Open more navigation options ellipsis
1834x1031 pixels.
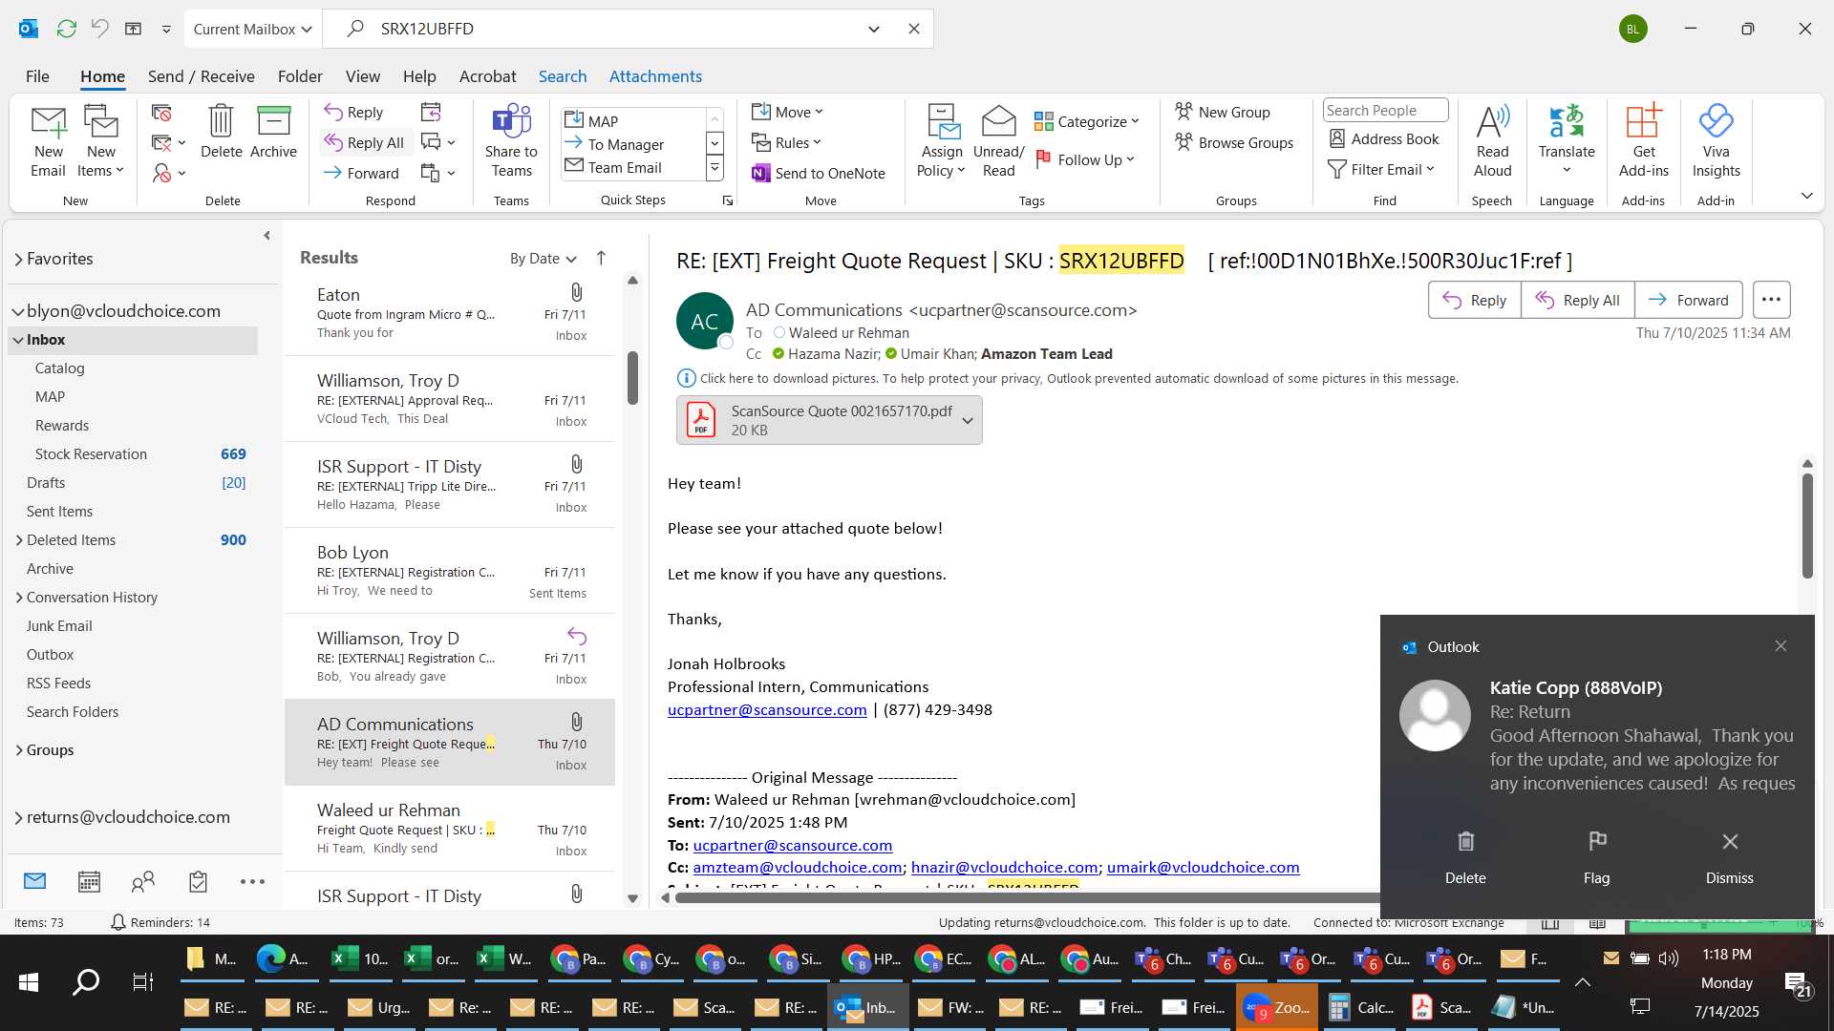(x=252, y=881)
